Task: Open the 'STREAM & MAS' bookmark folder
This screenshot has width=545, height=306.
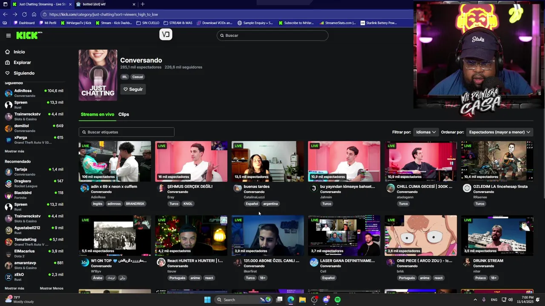Action: pyautogui.click(x=178, y=23)
